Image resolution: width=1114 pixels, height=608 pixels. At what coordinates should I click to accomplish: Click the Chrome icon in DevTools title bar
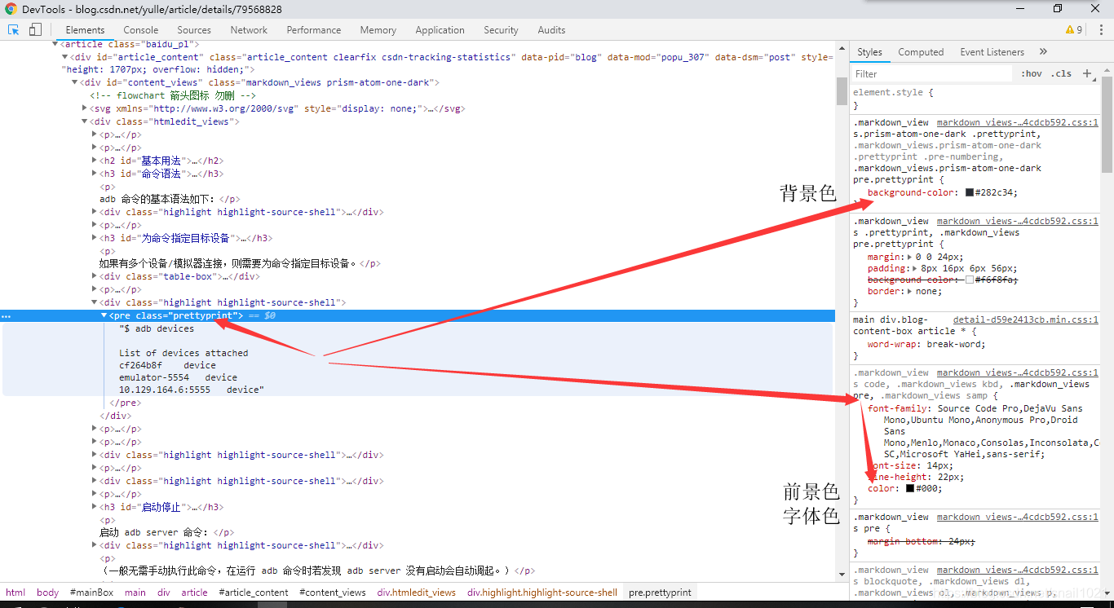pos(11,9)
